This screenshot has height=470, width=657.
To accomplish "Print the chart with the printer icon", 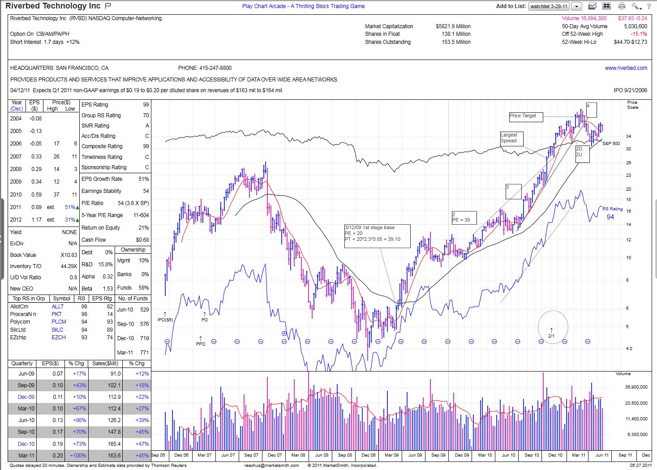I will (x=622, y=6).
